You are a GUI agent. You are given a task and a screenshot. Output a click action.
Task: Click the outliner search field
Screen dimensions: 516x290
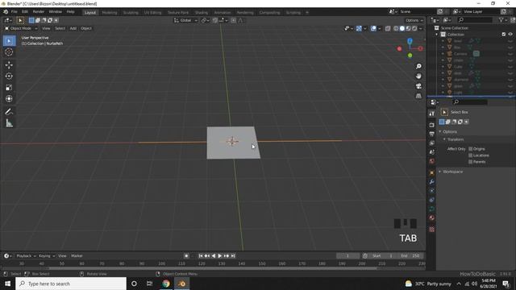475,20
